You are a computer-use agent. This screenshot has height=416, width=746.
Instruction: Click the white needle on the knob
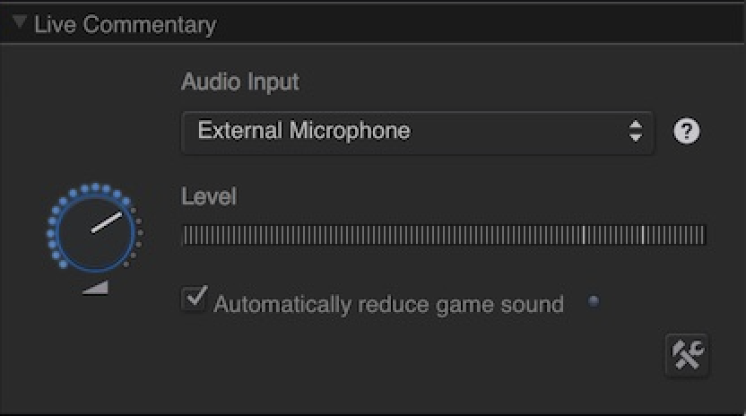pos(107,221)
